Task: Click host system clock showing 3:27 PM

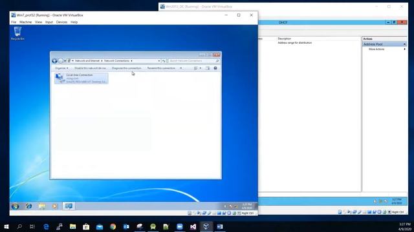Action: pos(404,226)
